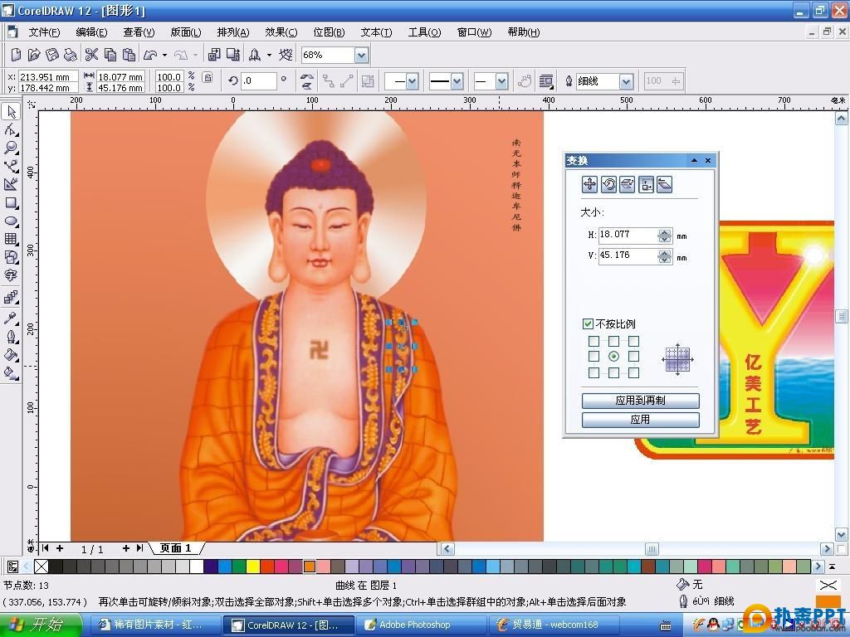Pick the no-color X swatch
This screenshot has height=637, width=850.
point(42,566)
